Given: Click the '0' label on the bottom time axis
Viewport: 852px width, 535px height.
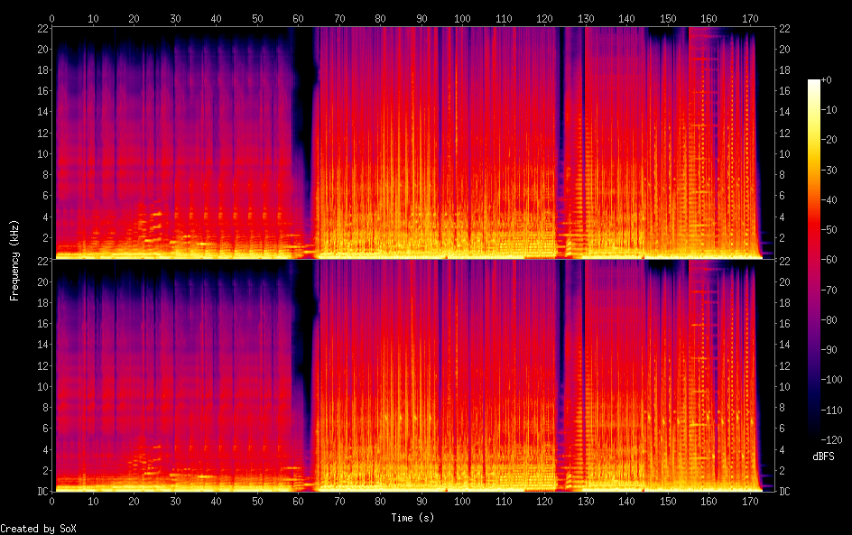Looking at the screenshot, I should point(52,502).
